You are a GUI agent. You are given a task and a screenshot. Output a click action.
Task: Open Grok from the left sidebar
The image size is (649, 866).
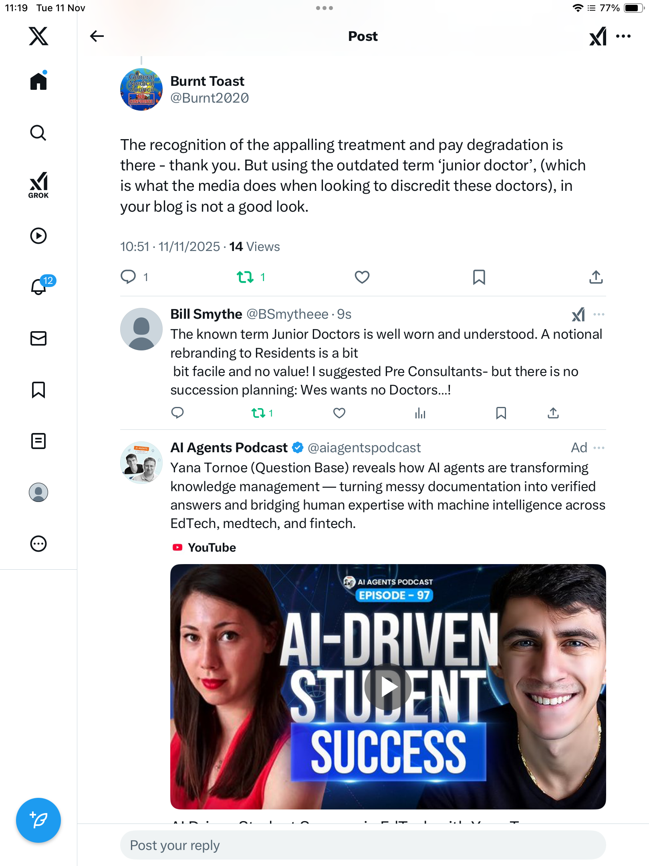point(38,185)
